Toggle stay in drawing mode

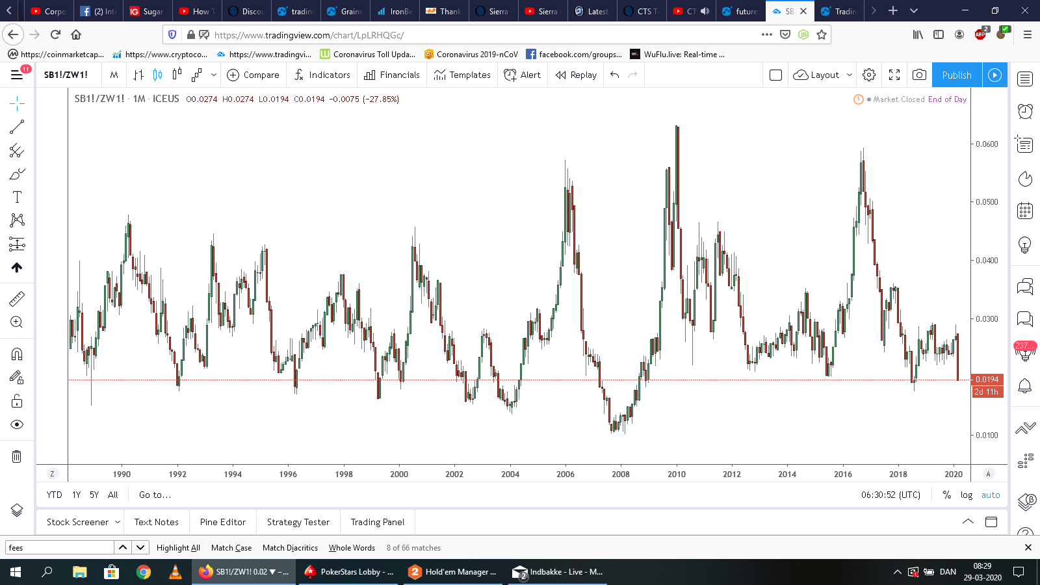coord(17,378)
